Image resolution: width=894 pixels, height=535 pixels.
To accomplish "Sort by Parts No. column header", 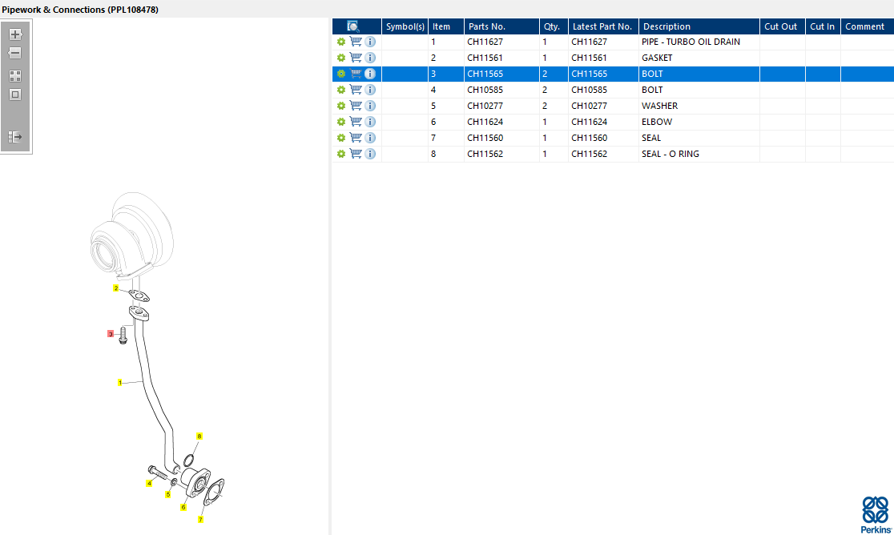I will tap(501, 26).
